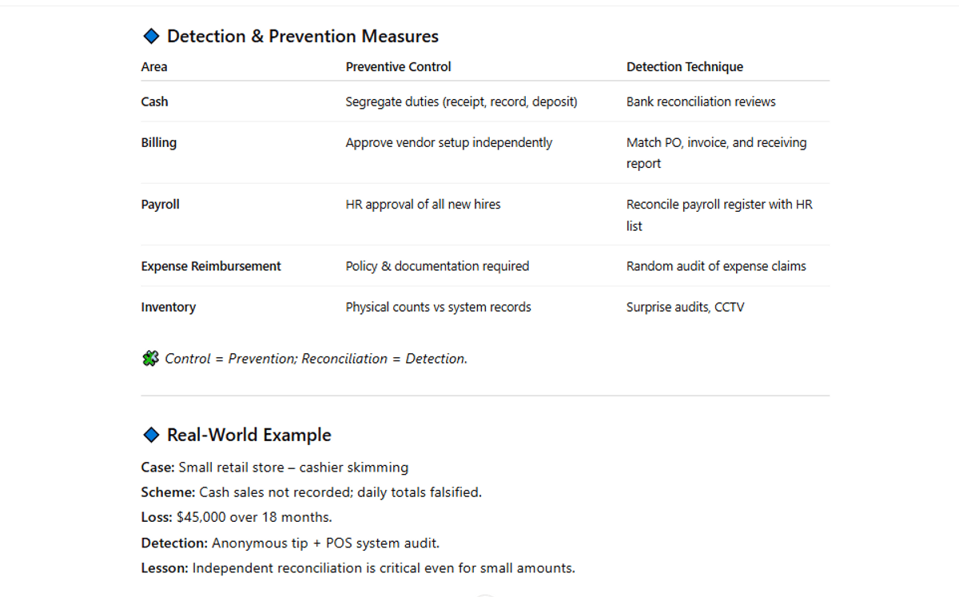The image size is (959, 597).
Task: Click the Segregate duties table cell
Action: [x=461, y=101]
